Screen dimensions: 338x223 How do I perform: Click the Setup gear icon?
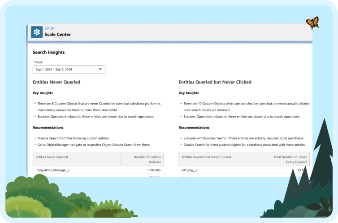[x=37, y=32]
